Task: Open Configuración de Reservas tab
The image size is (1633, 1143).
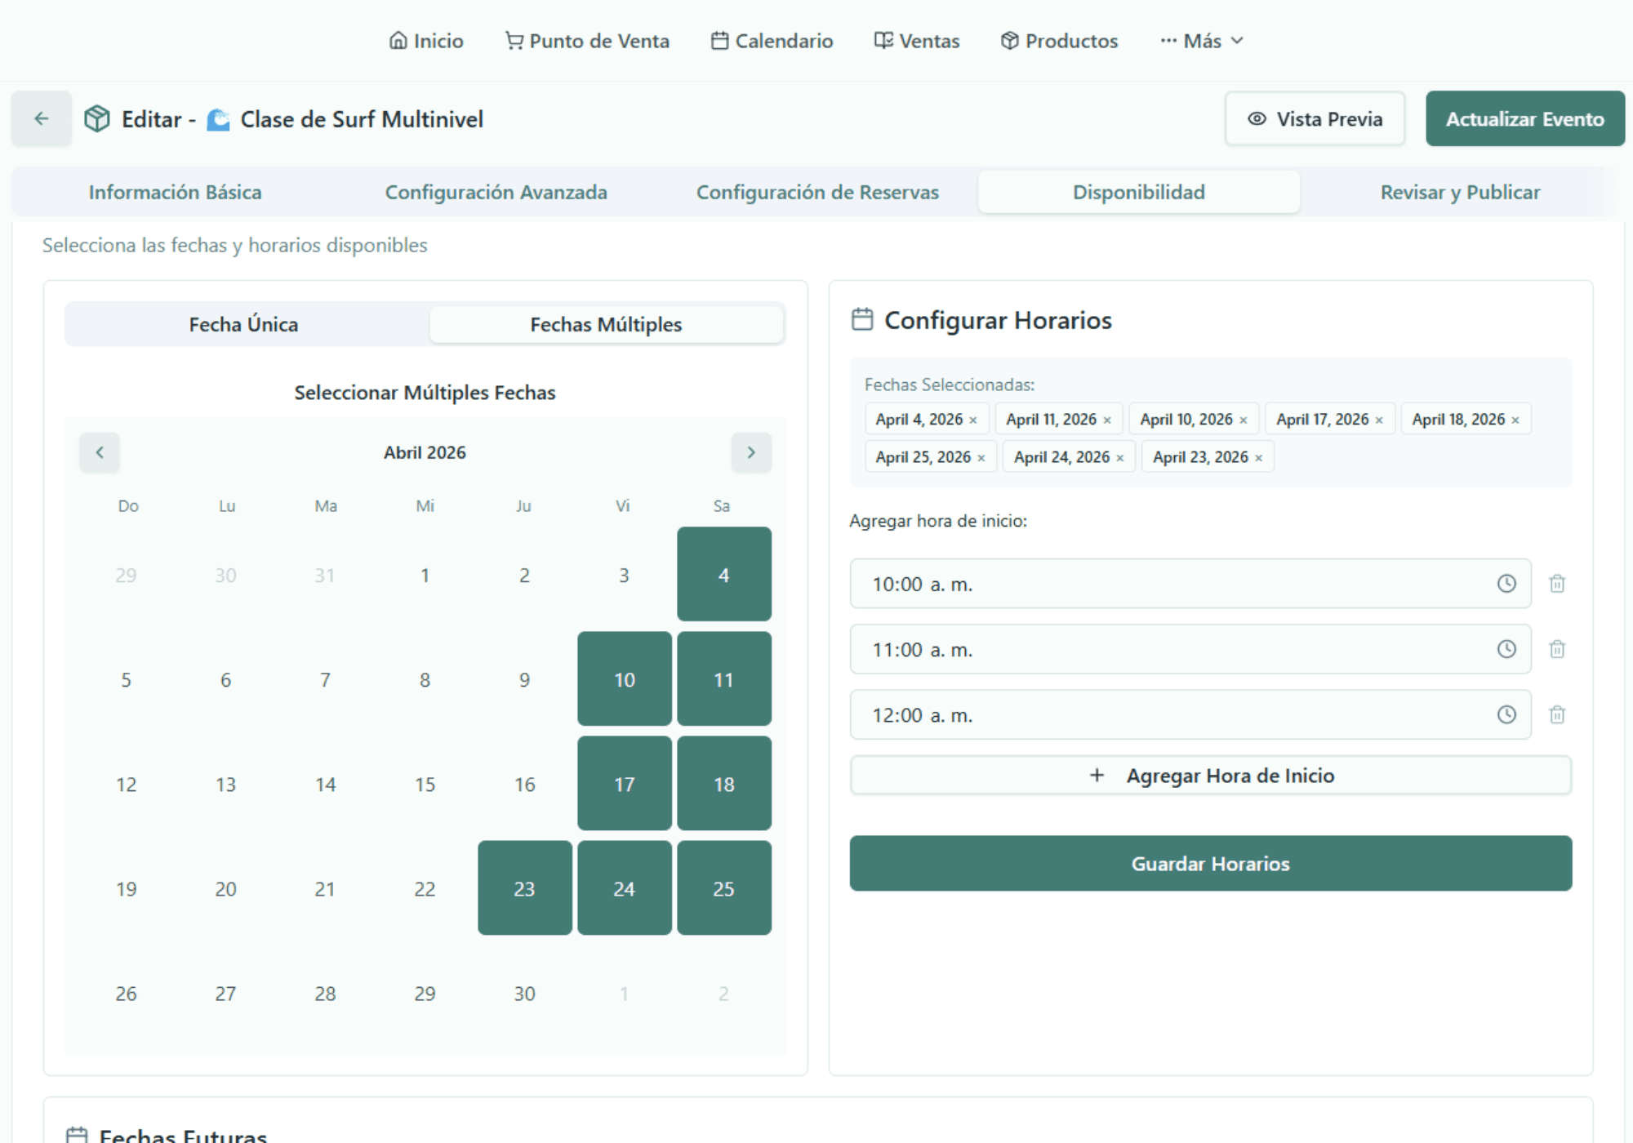Action: (817, 192)
